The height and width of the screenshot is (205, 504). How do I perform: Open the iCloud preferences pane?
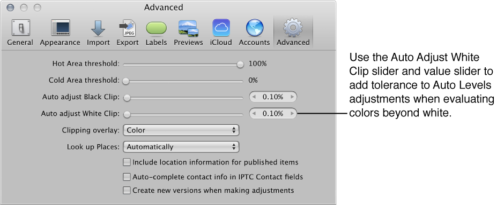(x=221, y=33)
